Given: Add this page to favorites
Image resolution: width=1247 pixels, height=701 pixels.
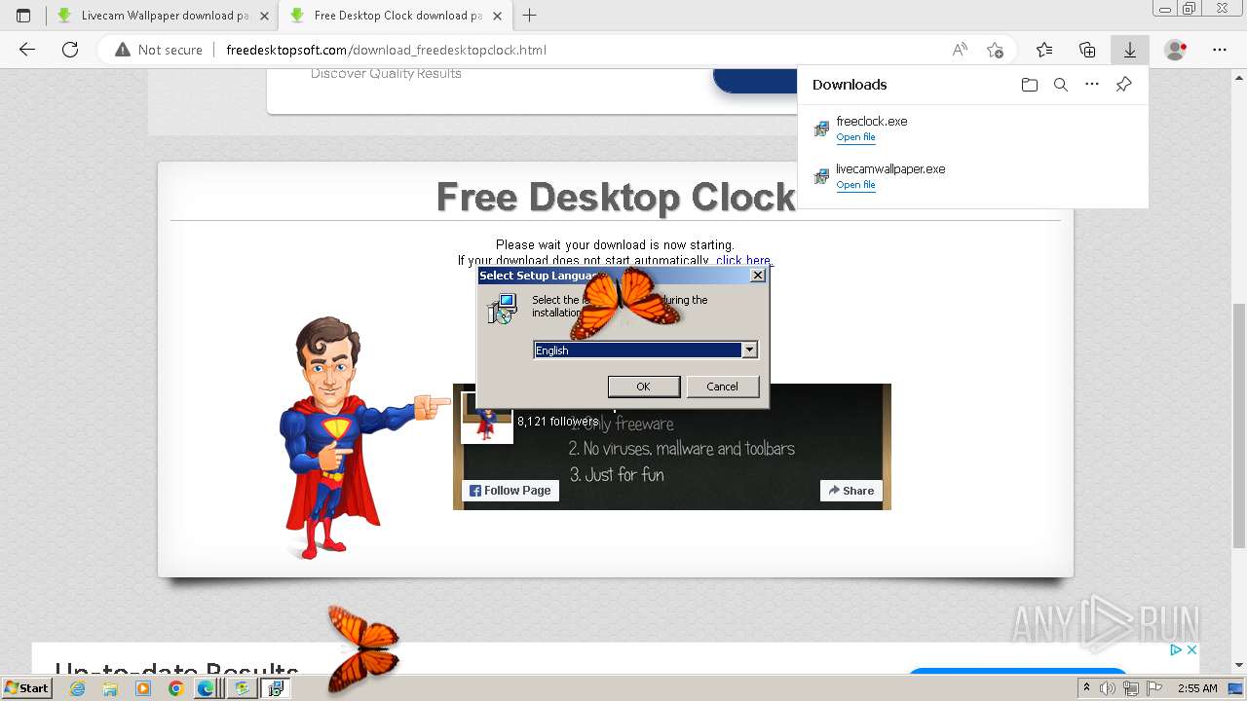Looking at the screenshot, I should (x=995, y=50).
